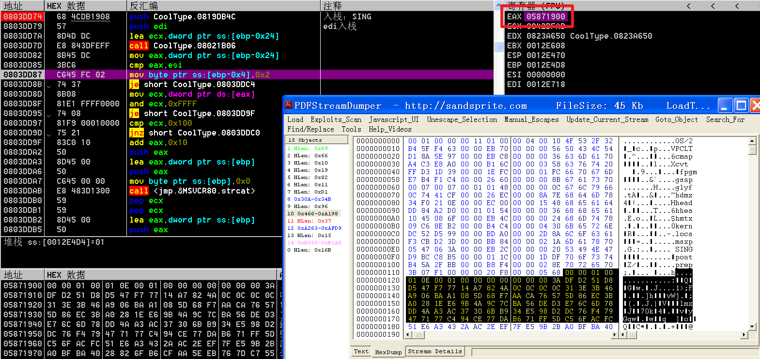Click hex dump vertical scrollbar down arrow

point(752,328)
